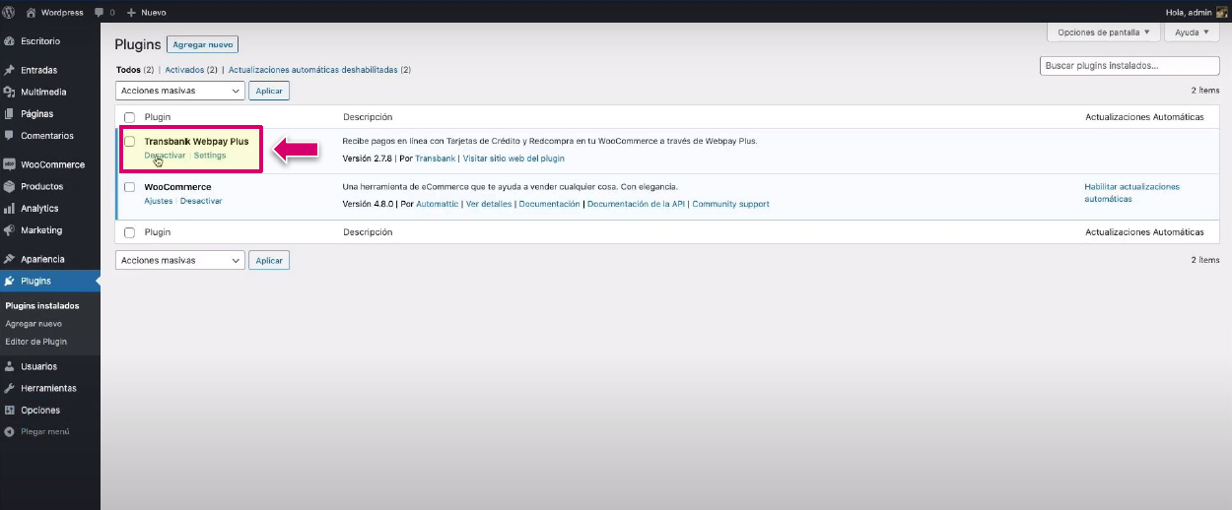Screen dimensions: 1232x510
Task: Click the Transbank Webpay Plus plugin name
Action: [196, 141]
